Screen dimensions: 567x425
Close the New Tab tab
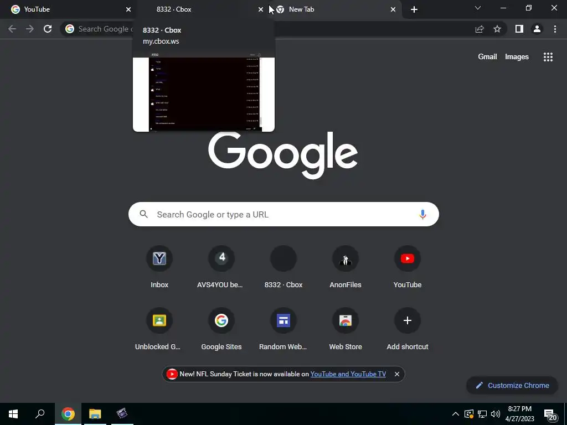tap(393, 9)
